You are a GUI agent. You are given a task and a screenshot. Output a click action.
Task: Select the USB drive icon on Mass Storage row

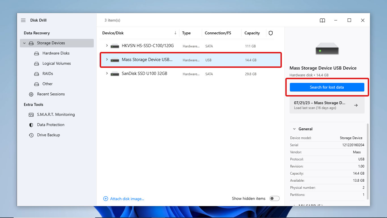point(114,60)
